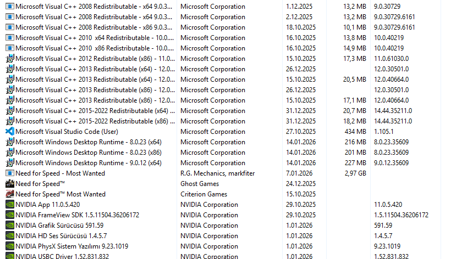This screenshot has width=451, height=259.
Task: Click icon of Visual C++ 2008 x64 dated 2.12.2025
Action: [x=10, y=17]
